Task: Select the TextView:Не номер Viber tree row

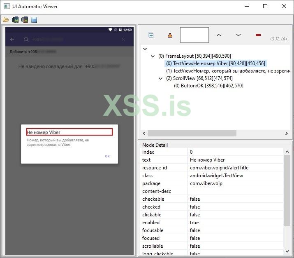Action: point(215,63)
